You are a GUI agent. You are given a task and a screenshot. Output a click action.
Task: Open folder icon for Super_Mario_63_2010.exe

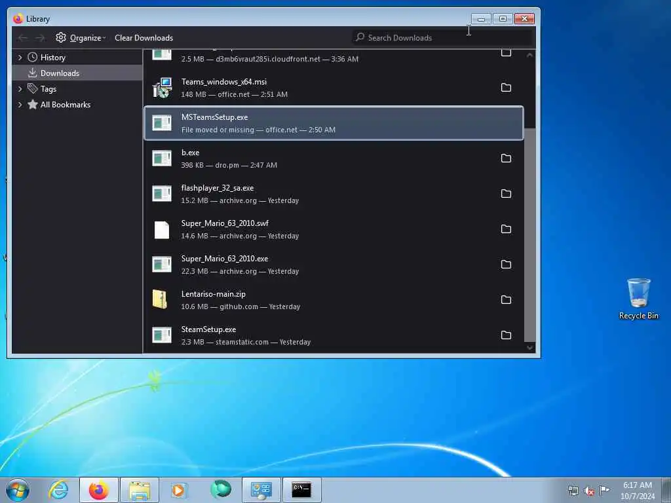point(506,265)
